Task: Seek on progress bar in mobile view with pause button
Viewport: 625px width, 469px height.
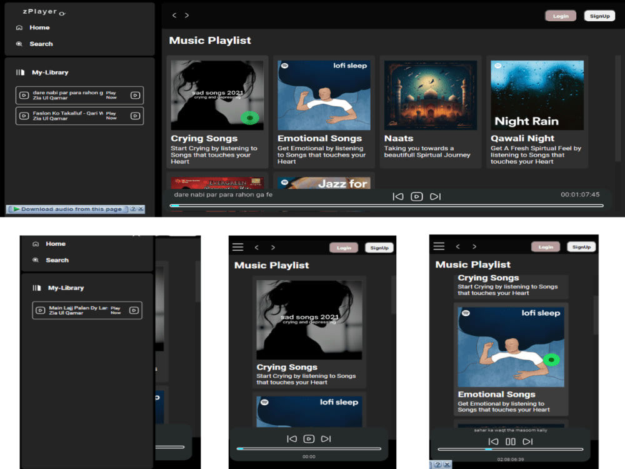Action: click(x=511, y=450)
